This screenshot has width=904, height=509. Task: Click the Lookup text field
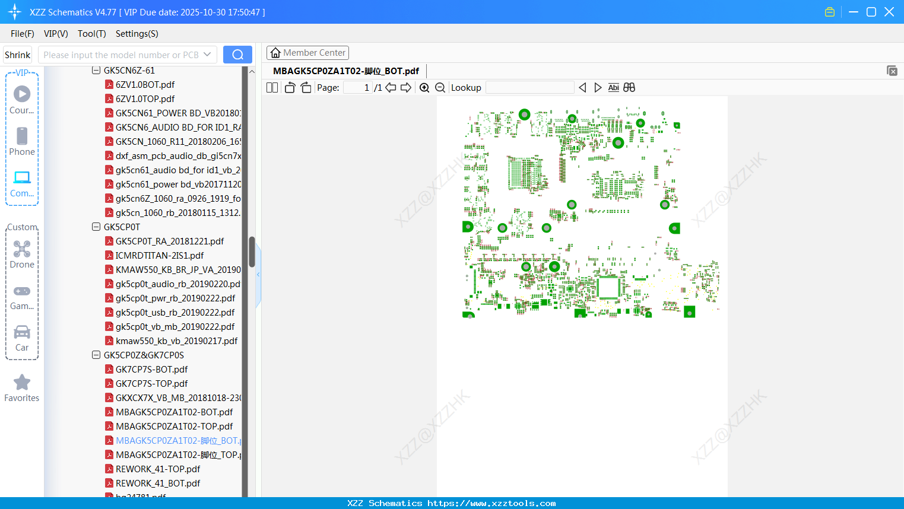pos(530,87)
